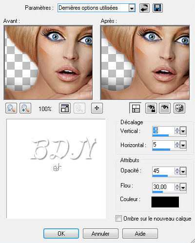The image size is (195, 243).
Task: Zoom in the preview with plus magnifier
Action: 25,108
